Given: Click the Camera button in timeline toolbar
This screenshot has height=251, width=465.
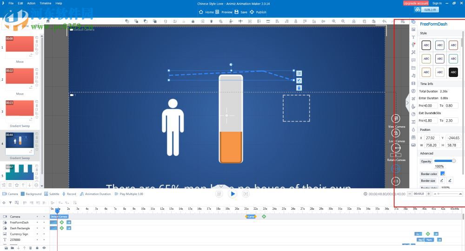Looking at the screenshot, I should click(10, 194).
